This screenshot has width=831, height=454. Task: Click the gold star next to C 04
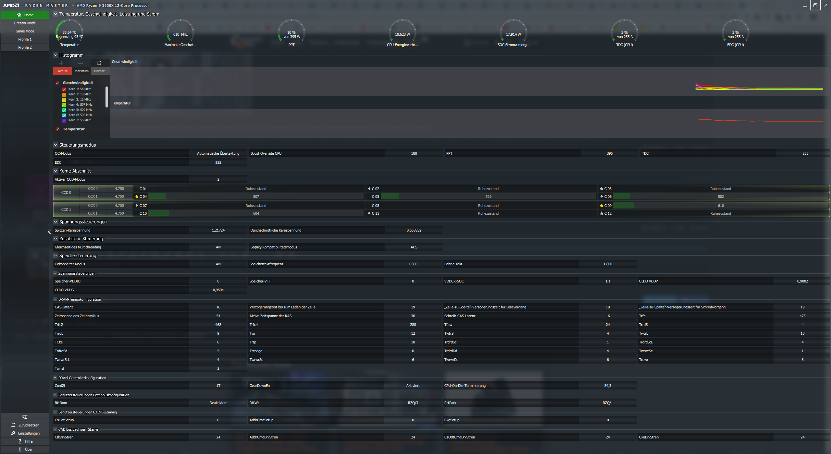coord(137,197)
